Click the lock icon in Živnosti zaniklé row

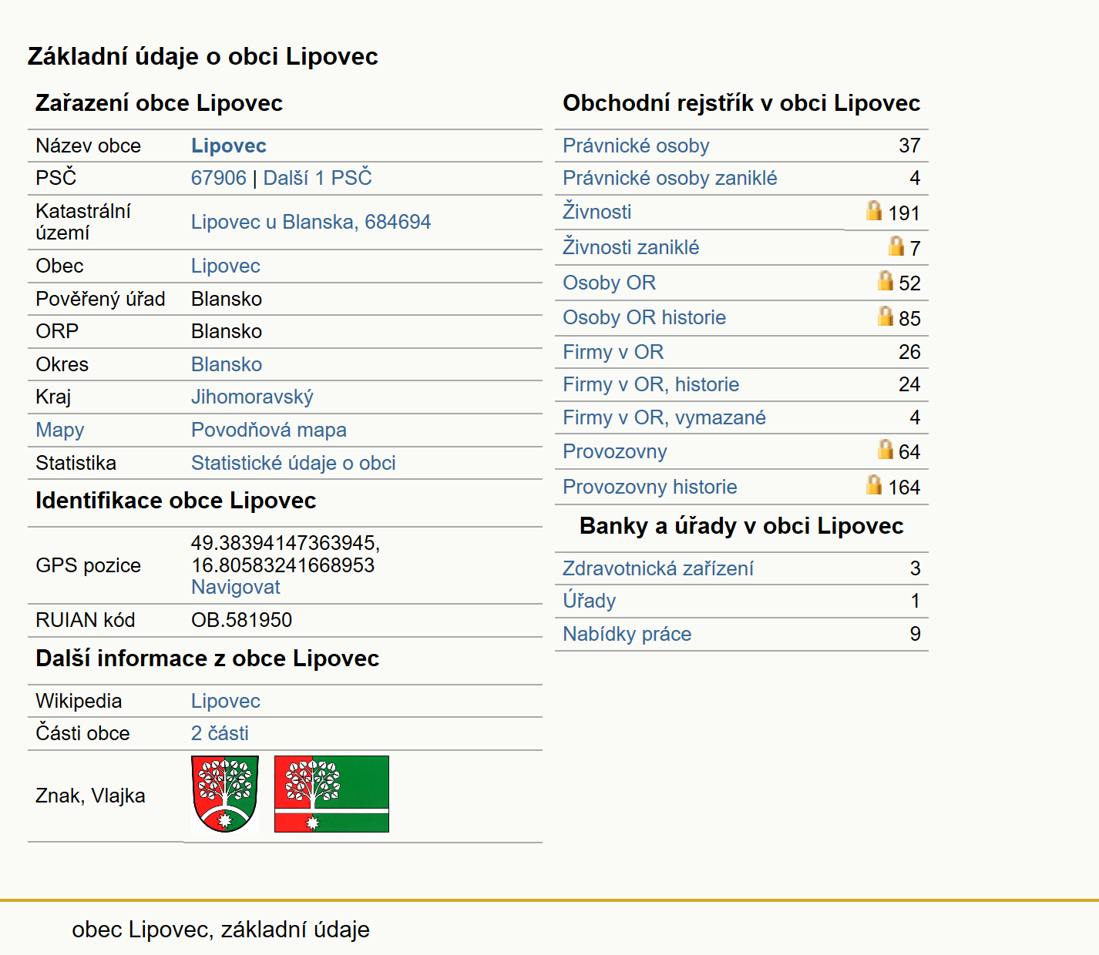896,246
